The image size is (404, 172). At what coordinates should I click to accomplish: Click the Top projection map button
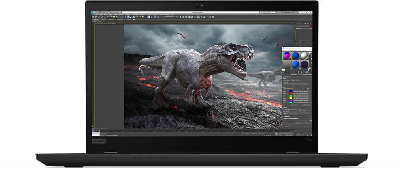point(301,91)
